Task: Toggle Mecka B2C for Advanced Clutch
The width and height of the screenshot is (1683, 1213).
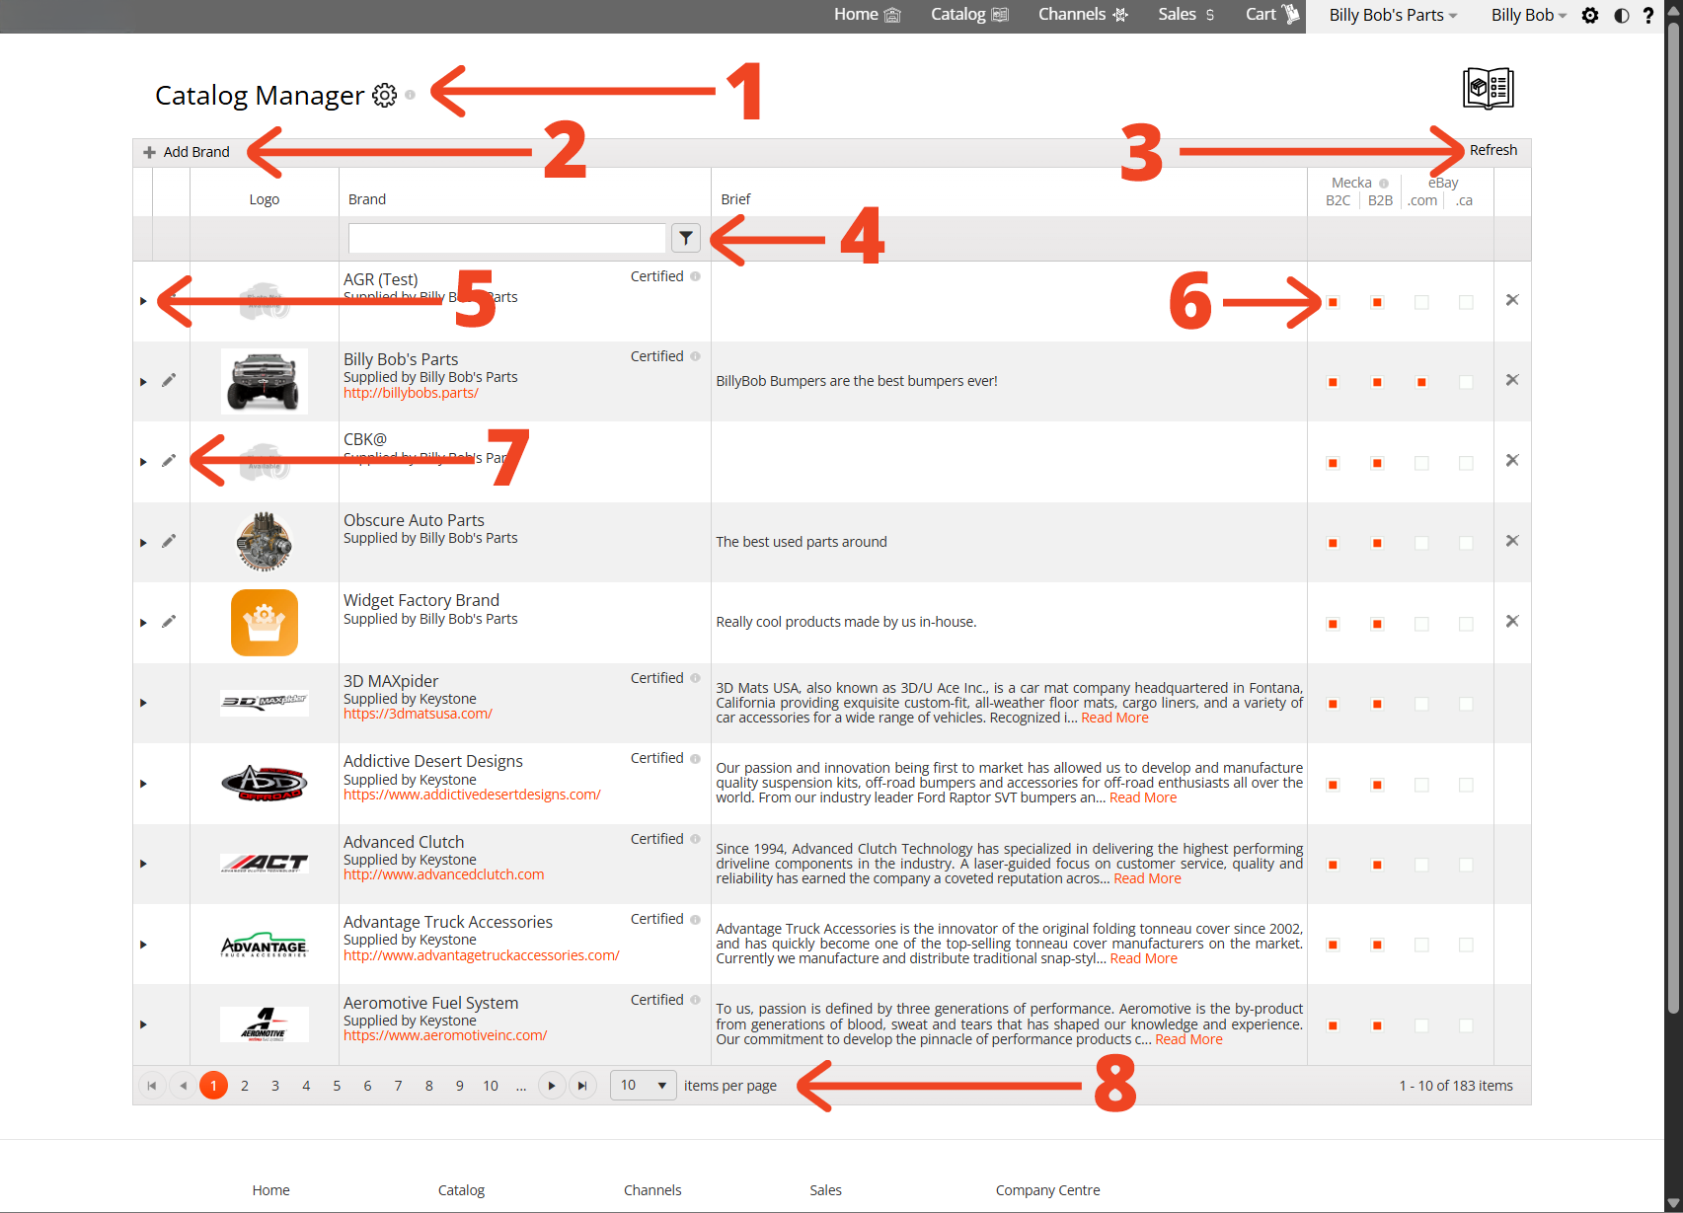Action: pyautogui.click(x=1333, y=865)
